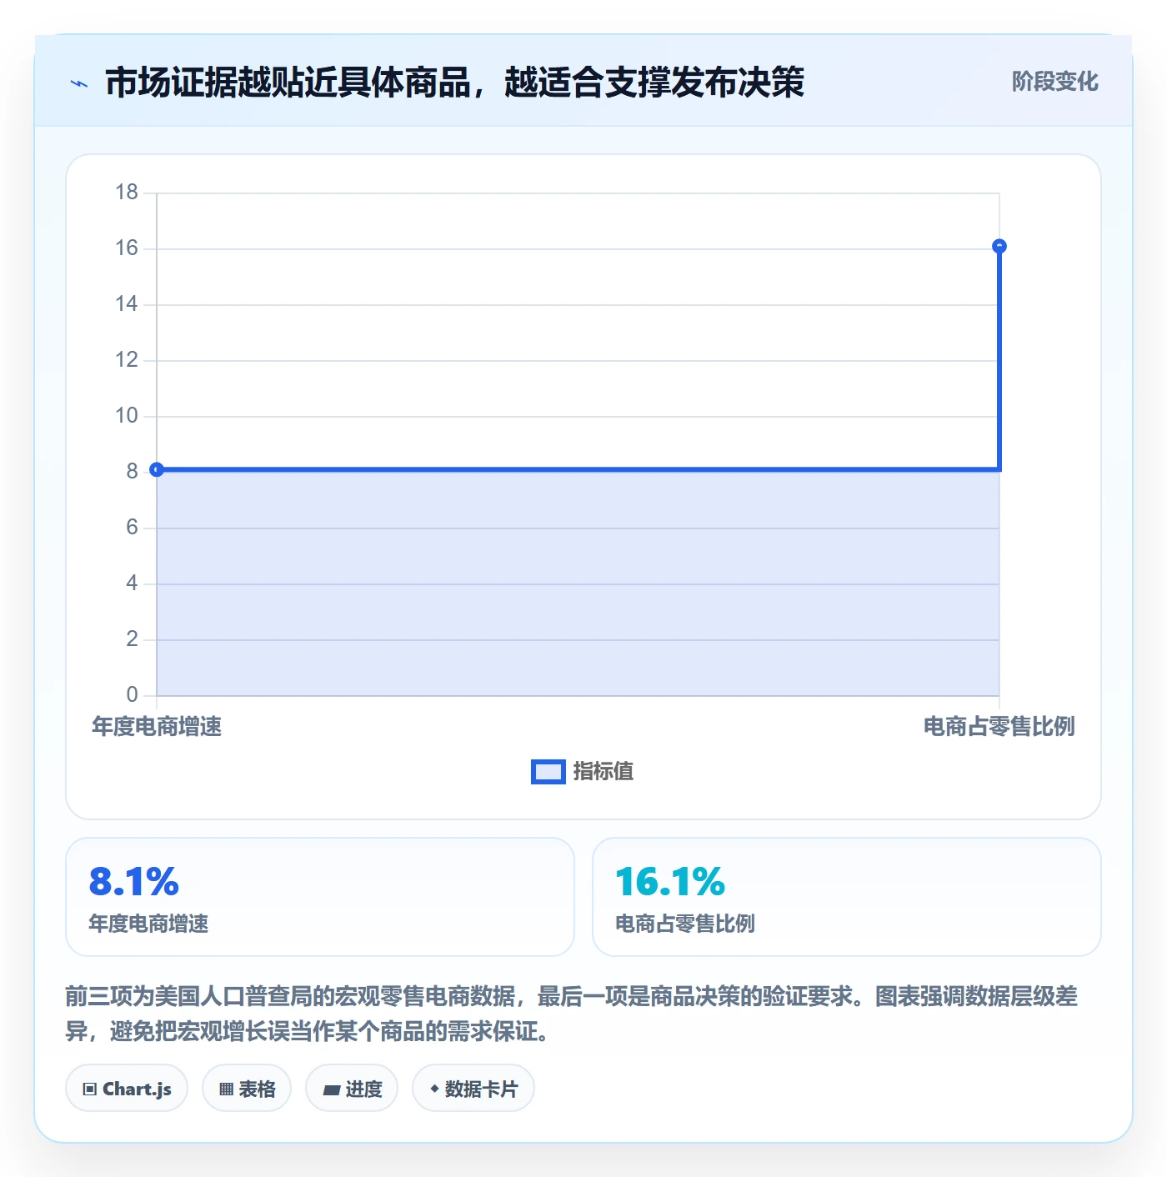This screenshot has width=1167, height=1177.
Task: Click the lightning bolt icon beside the title
Action: click(79, 83)
